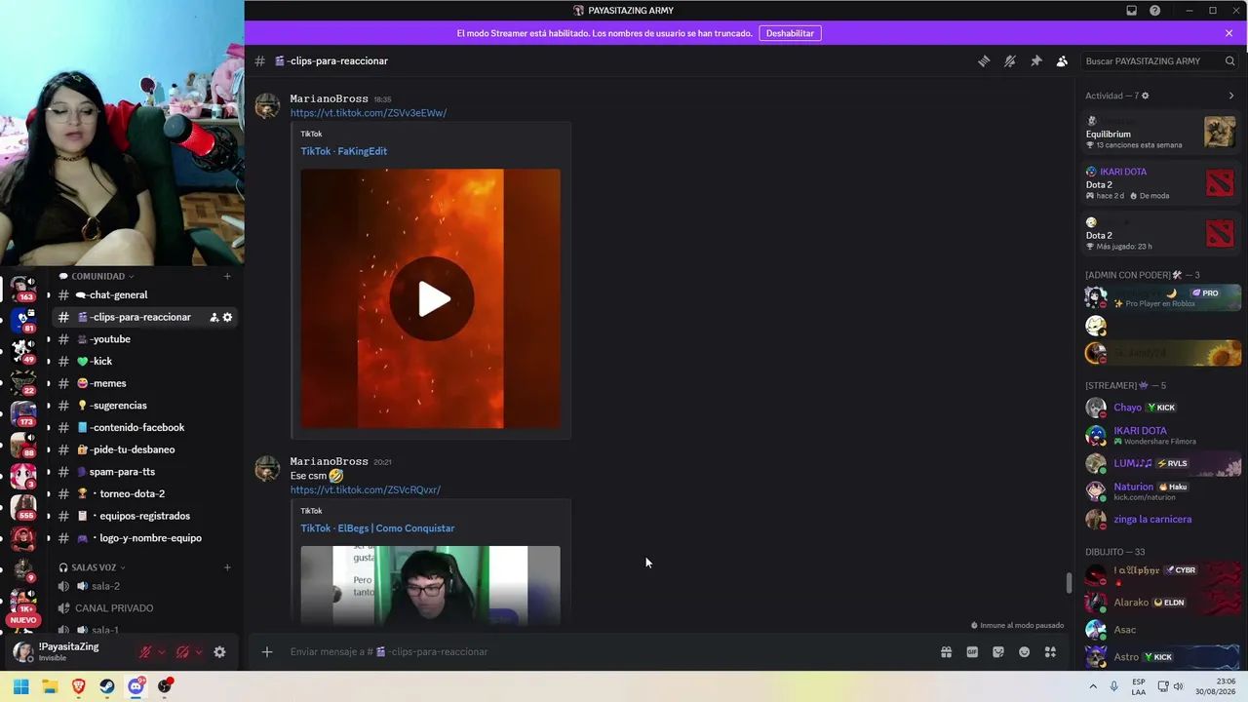Toggle microphone mute in user panel

pyautogui.click(x=145, y=652)
